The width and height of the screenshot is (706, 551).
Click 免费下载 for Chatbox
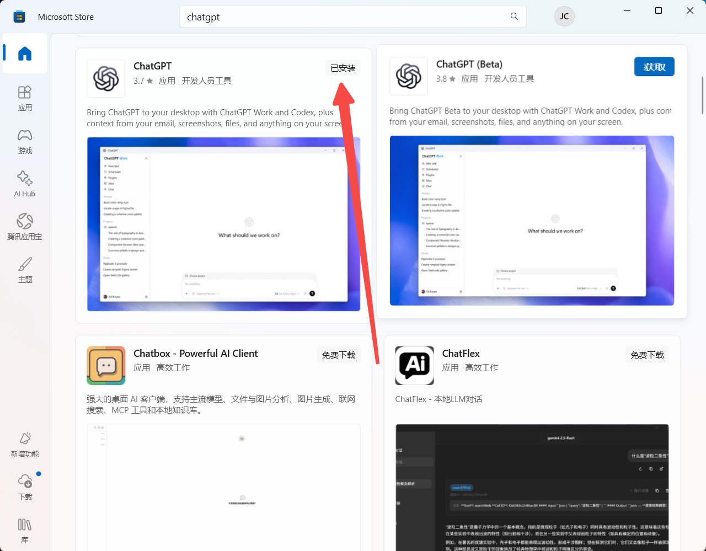pos(339,355)
